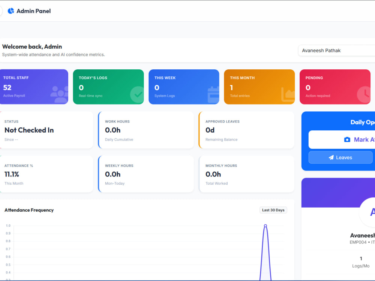This screenshot has width=375, height=281.
Task: Click the Leaves button
Action: [x=340, y=157]
